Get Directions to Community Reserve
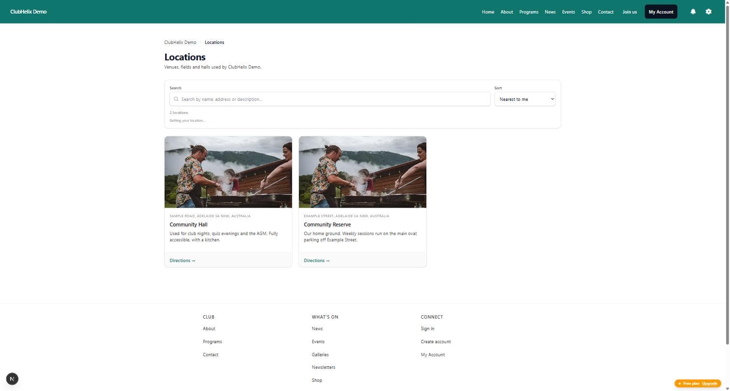Screen dimensions: 730x391 tap(317, 261)
